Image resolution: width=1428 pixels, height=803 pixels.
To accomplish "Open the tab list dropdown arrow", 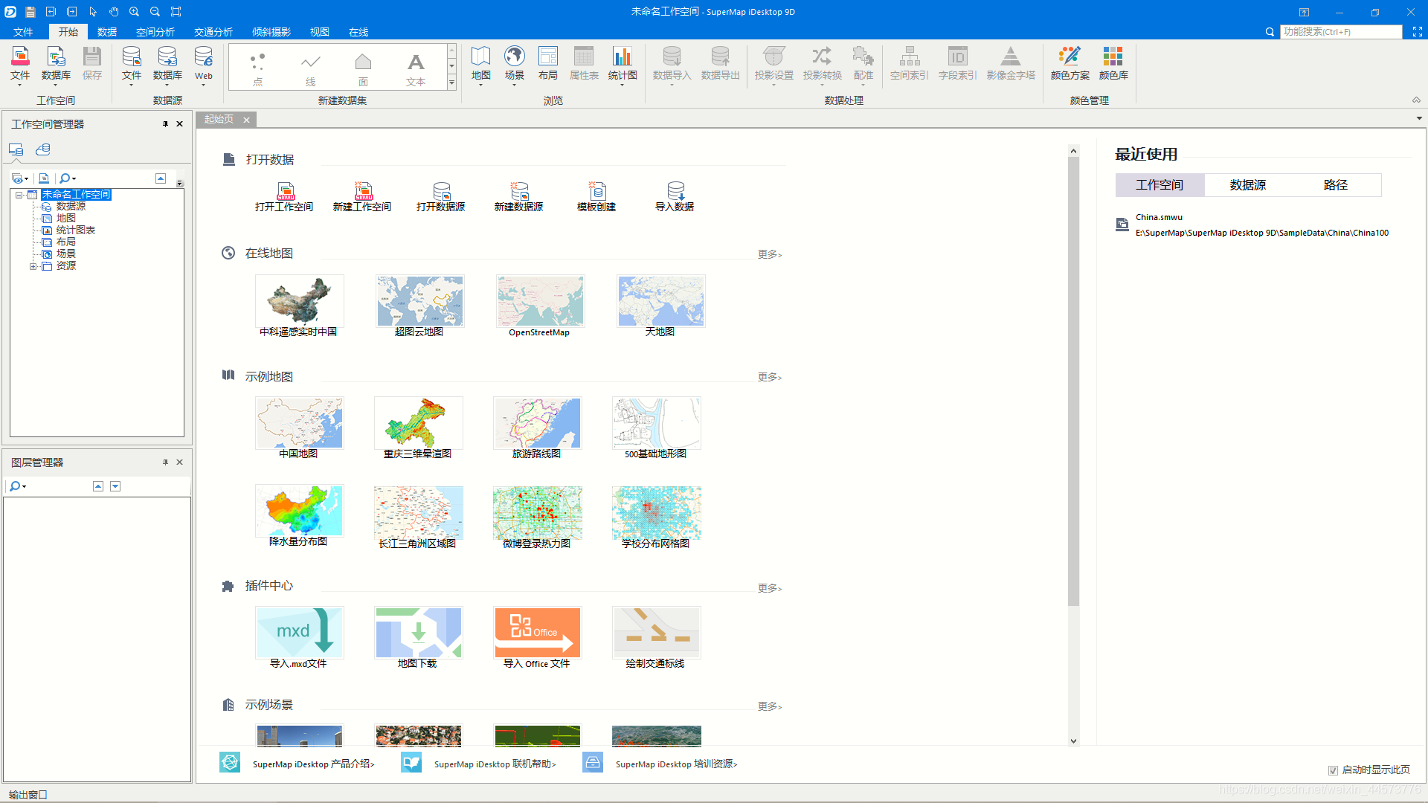I will pos(1419,119).
